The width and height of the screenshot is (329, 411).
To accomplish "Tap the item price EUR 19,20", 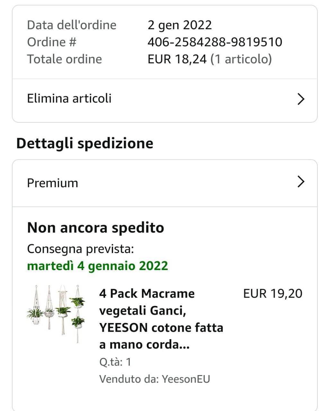I will (x=272, y=293).
